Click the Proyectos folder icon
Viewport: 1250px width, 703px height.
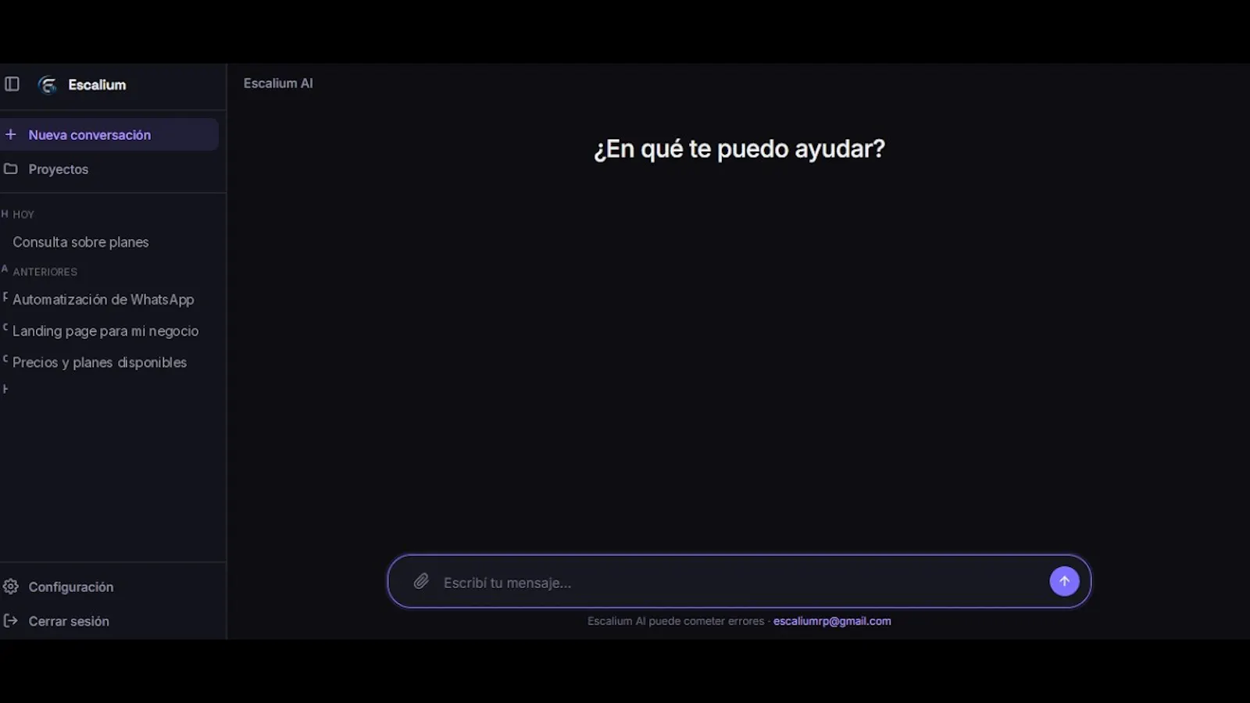tap(11, 169)
